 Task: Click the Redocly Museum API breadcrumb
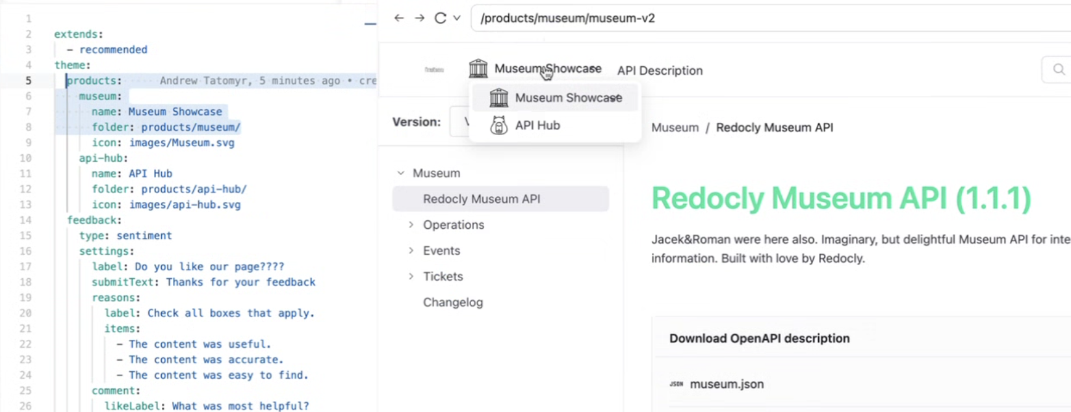775,127
